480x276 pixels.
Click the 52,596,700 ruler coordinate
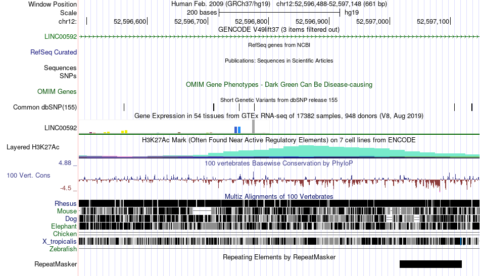[190, 21]
